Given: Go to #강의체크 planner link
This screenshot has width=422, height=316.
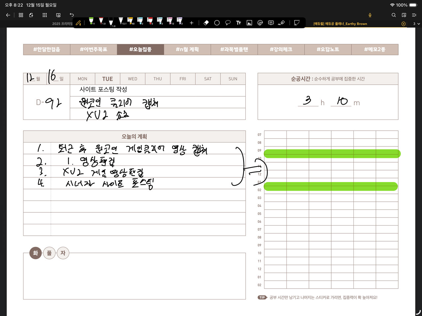Looking at the screenshot, I should pyautogui.click(x=281, y=49).
